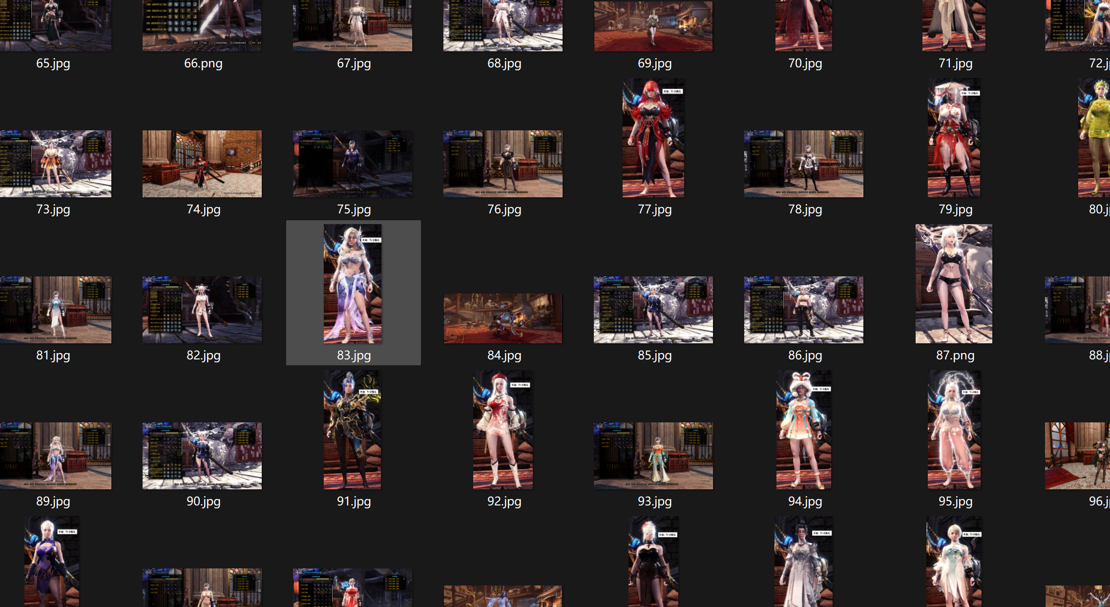Select the 85.jpg thumbnail

(653, 310)
